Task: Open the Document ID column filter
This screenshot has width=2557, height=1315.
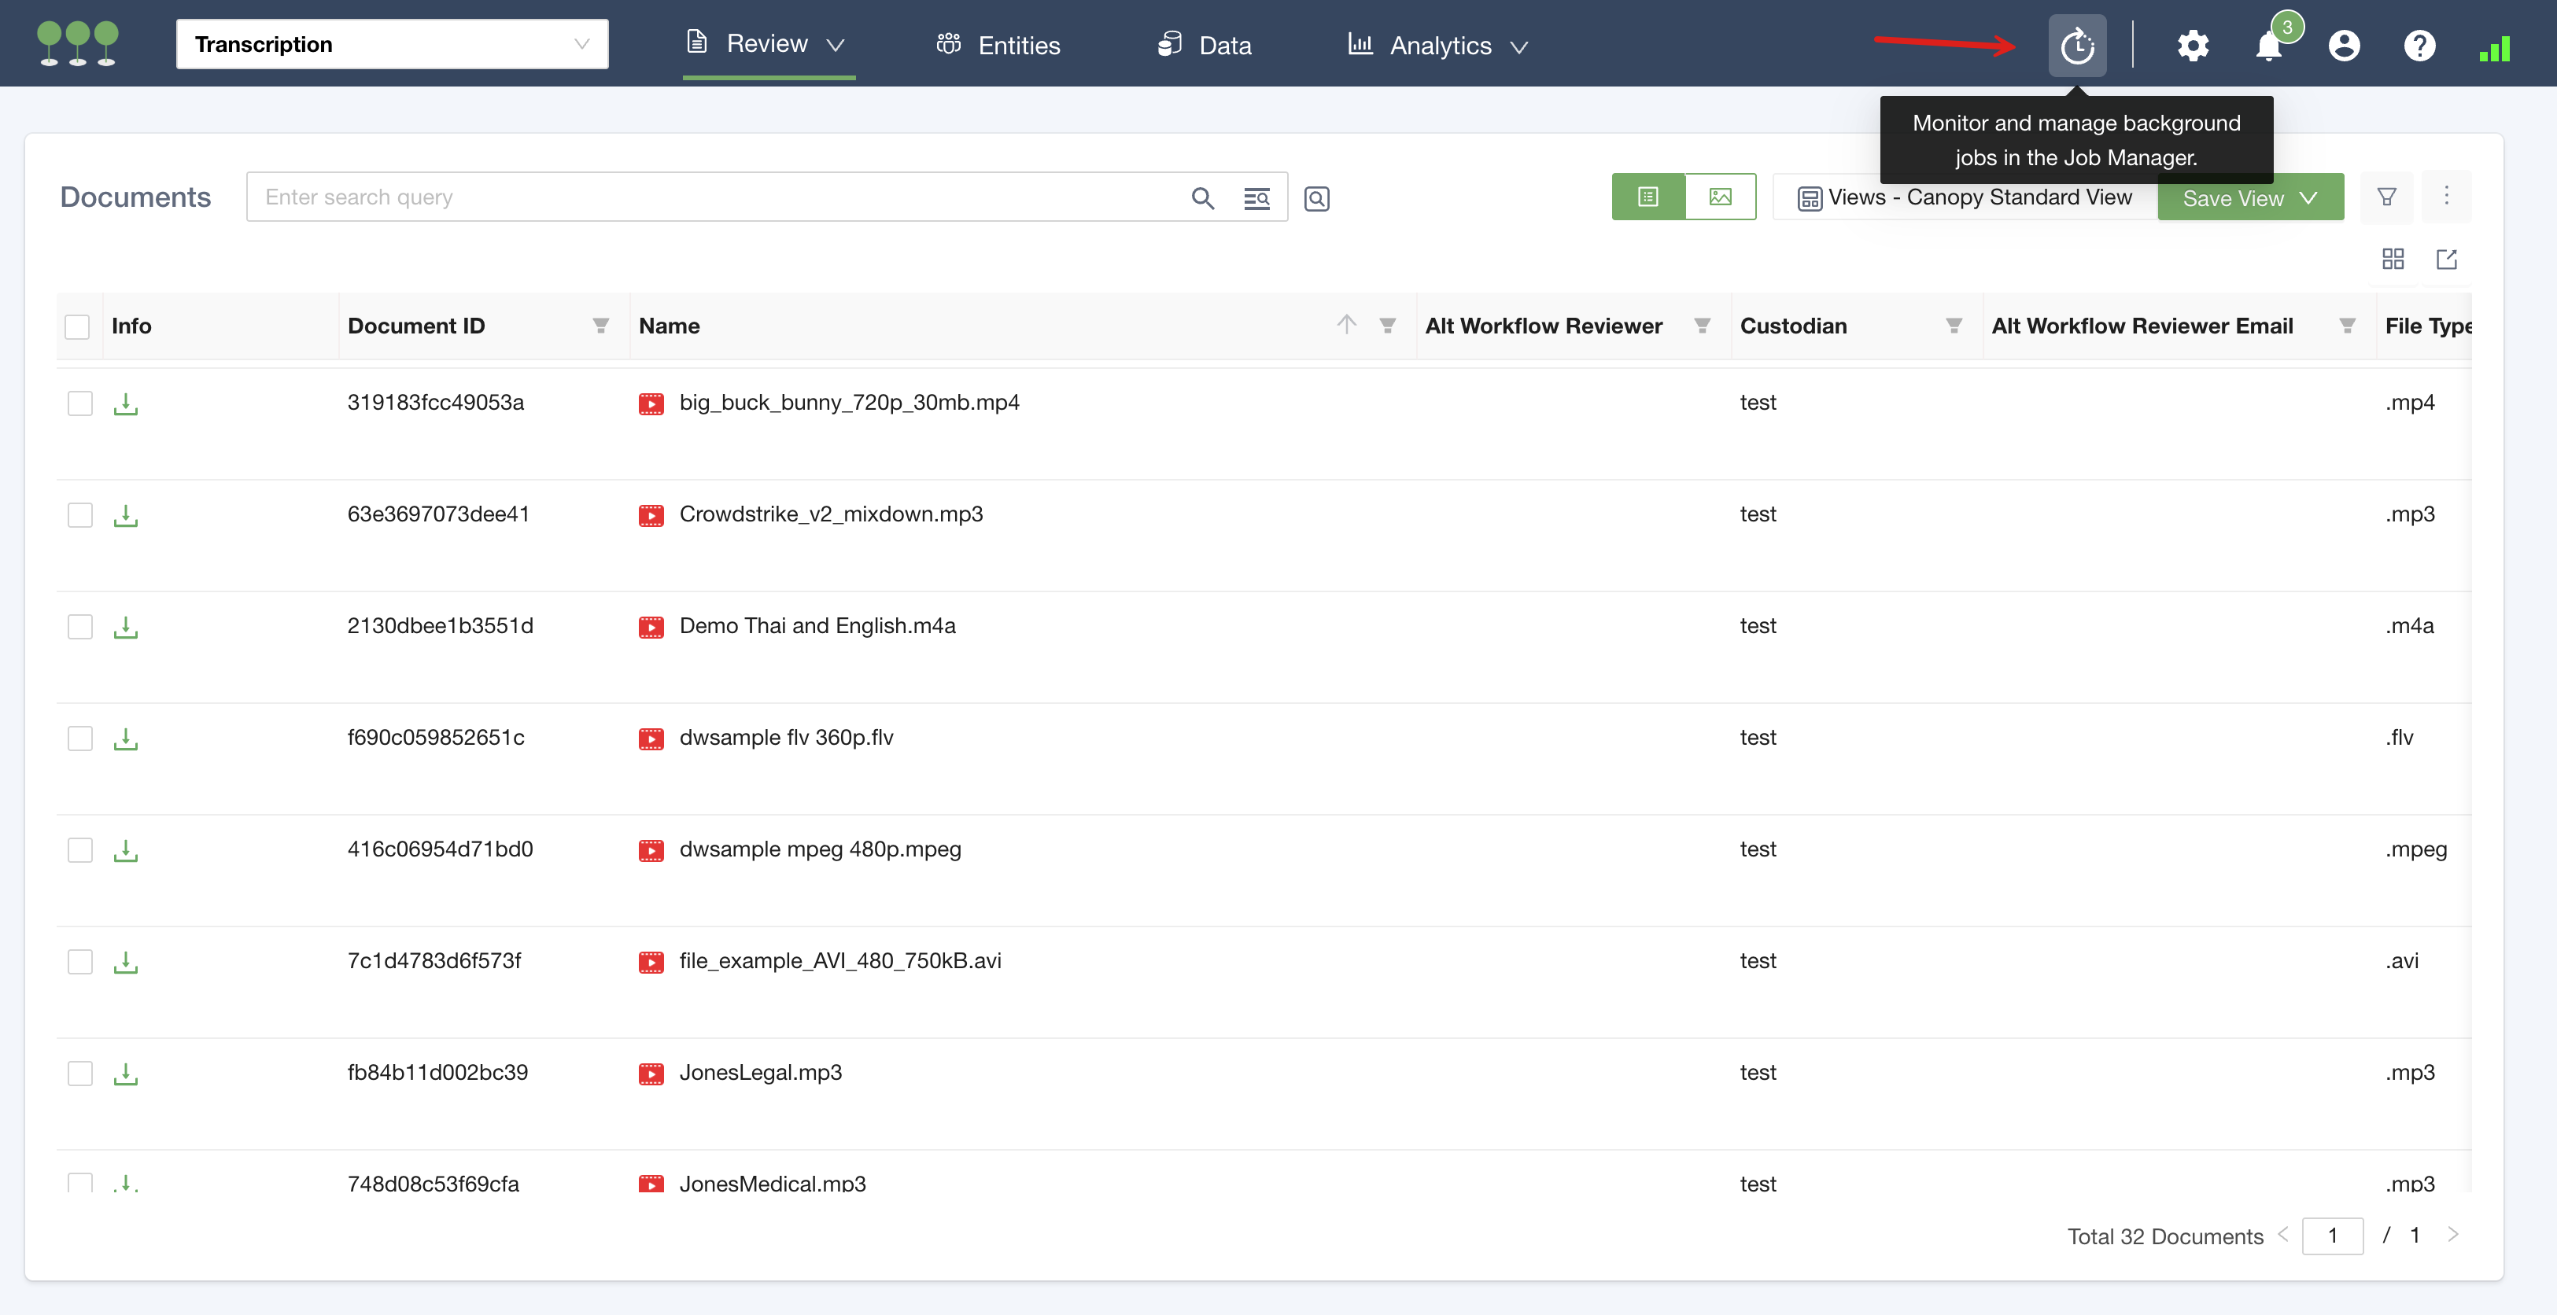Action: coord(600,326)
